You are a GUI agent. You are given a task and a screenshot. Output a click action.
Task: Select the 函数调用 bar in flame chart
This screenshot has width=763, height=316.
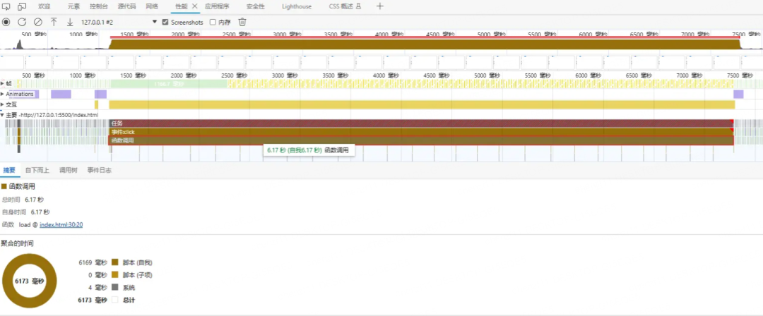click(421, 140)
